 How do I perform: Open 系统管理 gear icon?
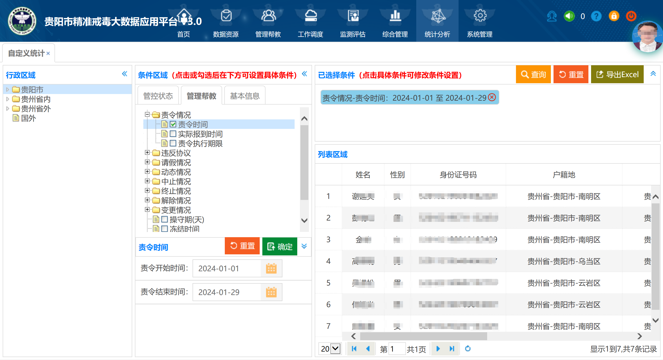pos(480,16)
